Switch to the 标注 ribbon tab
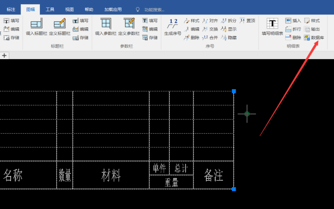The width and height of the screenshot is (334, 209). click(x=11, y=9)
